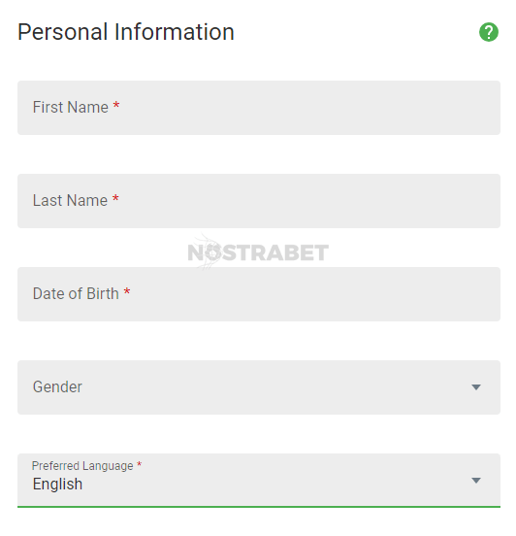Click the red asterisk beside Last Name

click(x=115, y=198)
